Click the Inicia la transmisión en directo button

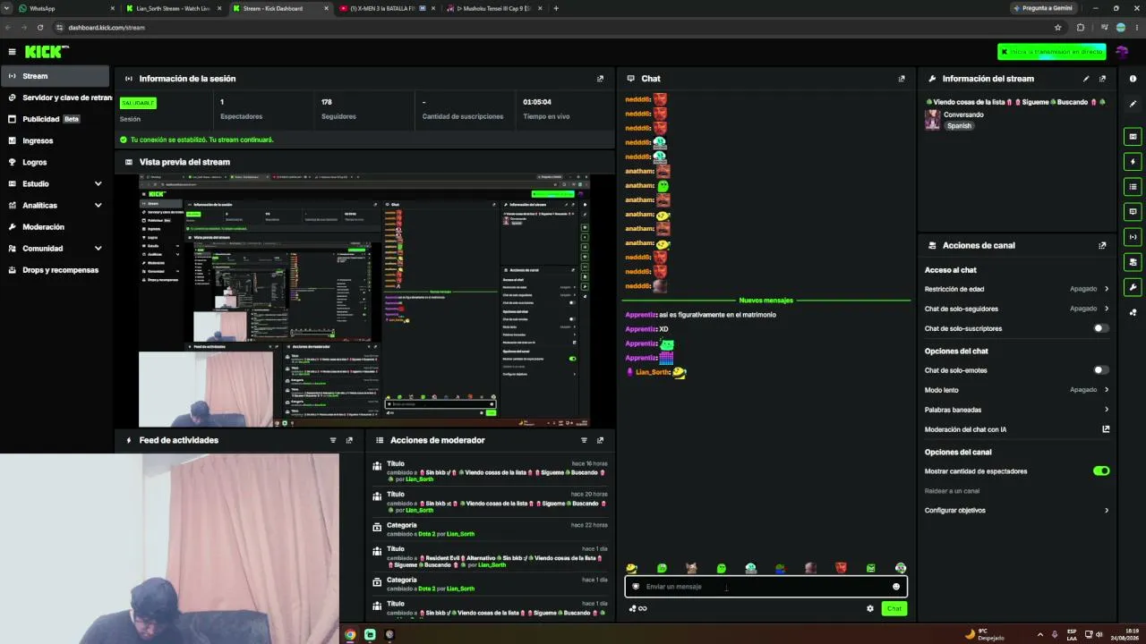(x=1052, y=52)
